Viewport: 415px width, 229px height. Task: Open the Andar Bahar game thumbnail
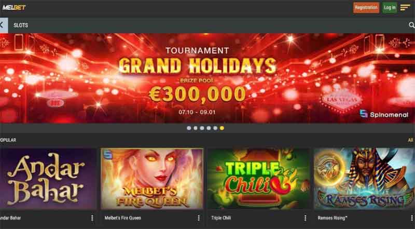point(48,179)
